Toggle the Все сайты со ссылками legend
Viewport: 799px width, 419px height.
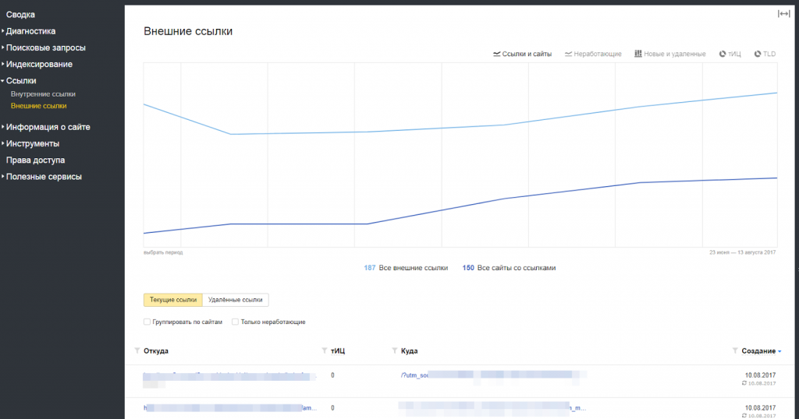pos(509,268)
